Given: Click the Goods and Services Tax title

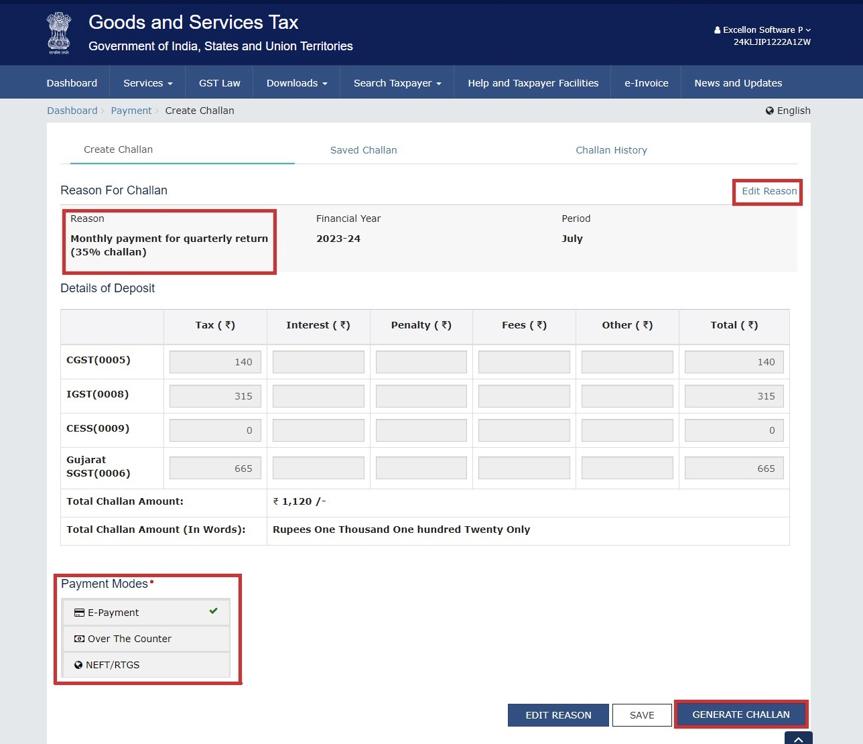Looking at the screenshot, I should coord(194,22).
